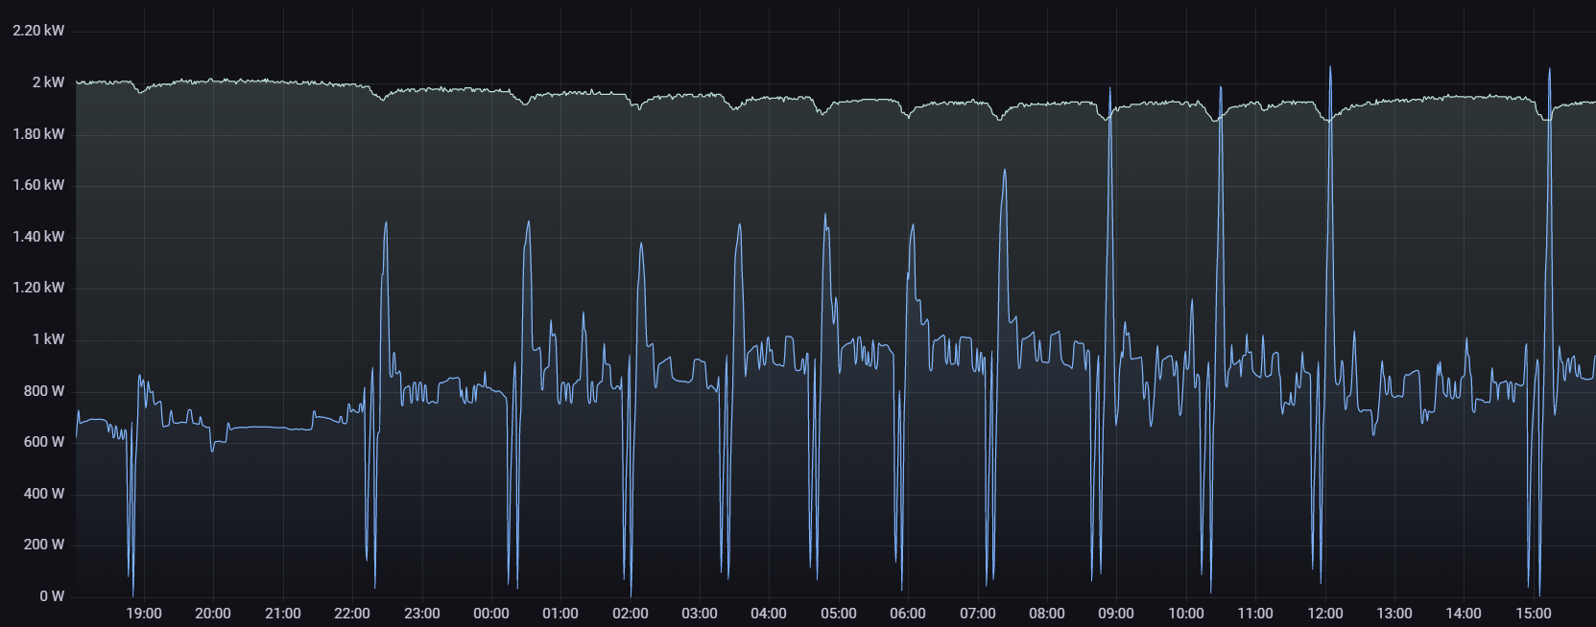Screen dimensions: 1596x627
Task: Click the 1.40 kW y-axis label
Action: click(x=38, y=237)
